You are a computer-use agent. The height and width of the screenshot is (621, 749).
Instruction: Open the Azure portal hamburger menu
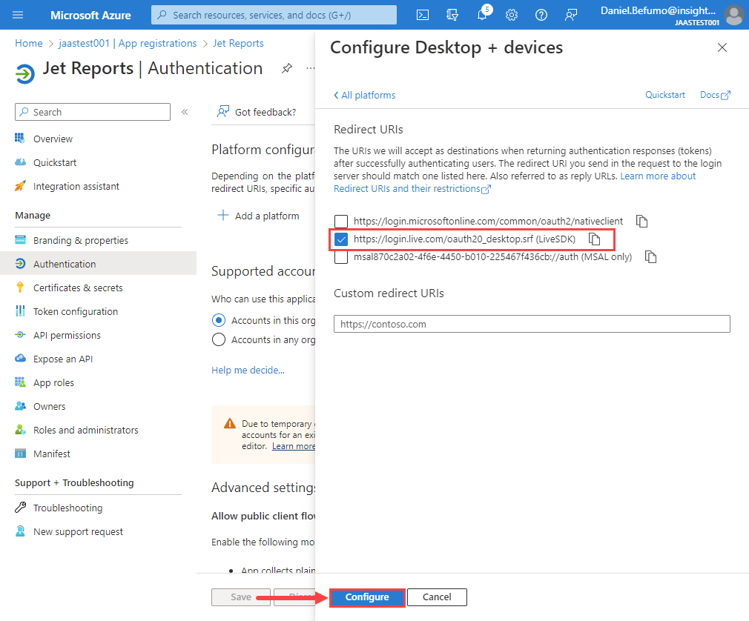coord(18,15)
